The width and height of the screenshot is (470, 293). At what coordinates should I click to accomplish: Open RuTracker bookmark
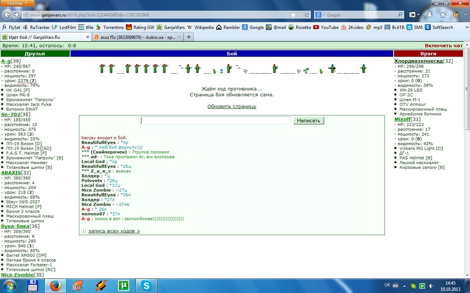[36, 27]
